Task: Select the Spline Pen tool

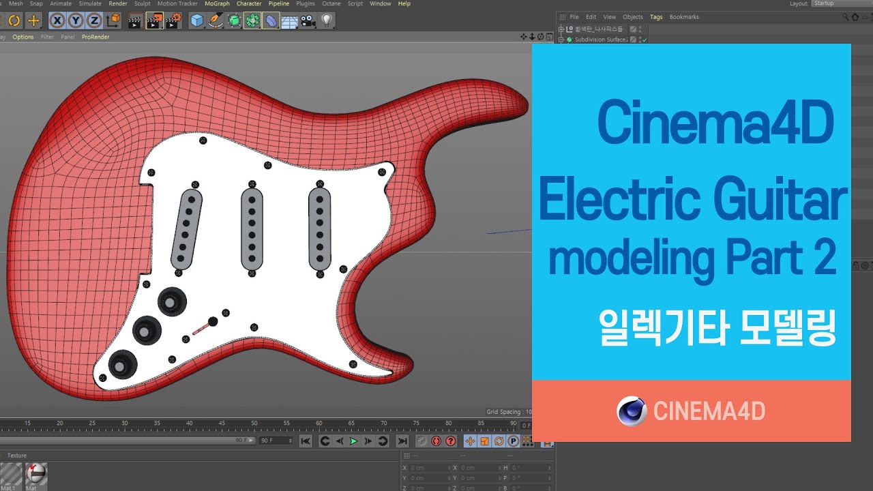Action: tap(216, 20)
